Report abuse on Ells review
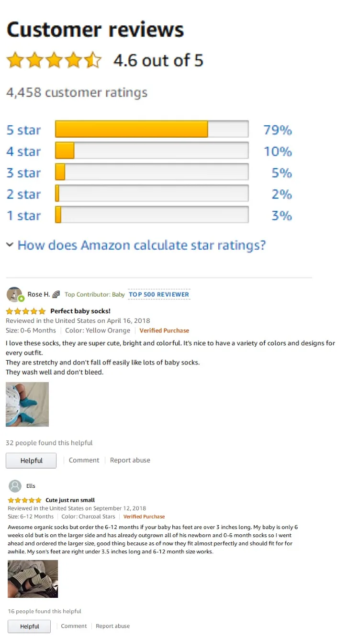 (x=112, y=626)
